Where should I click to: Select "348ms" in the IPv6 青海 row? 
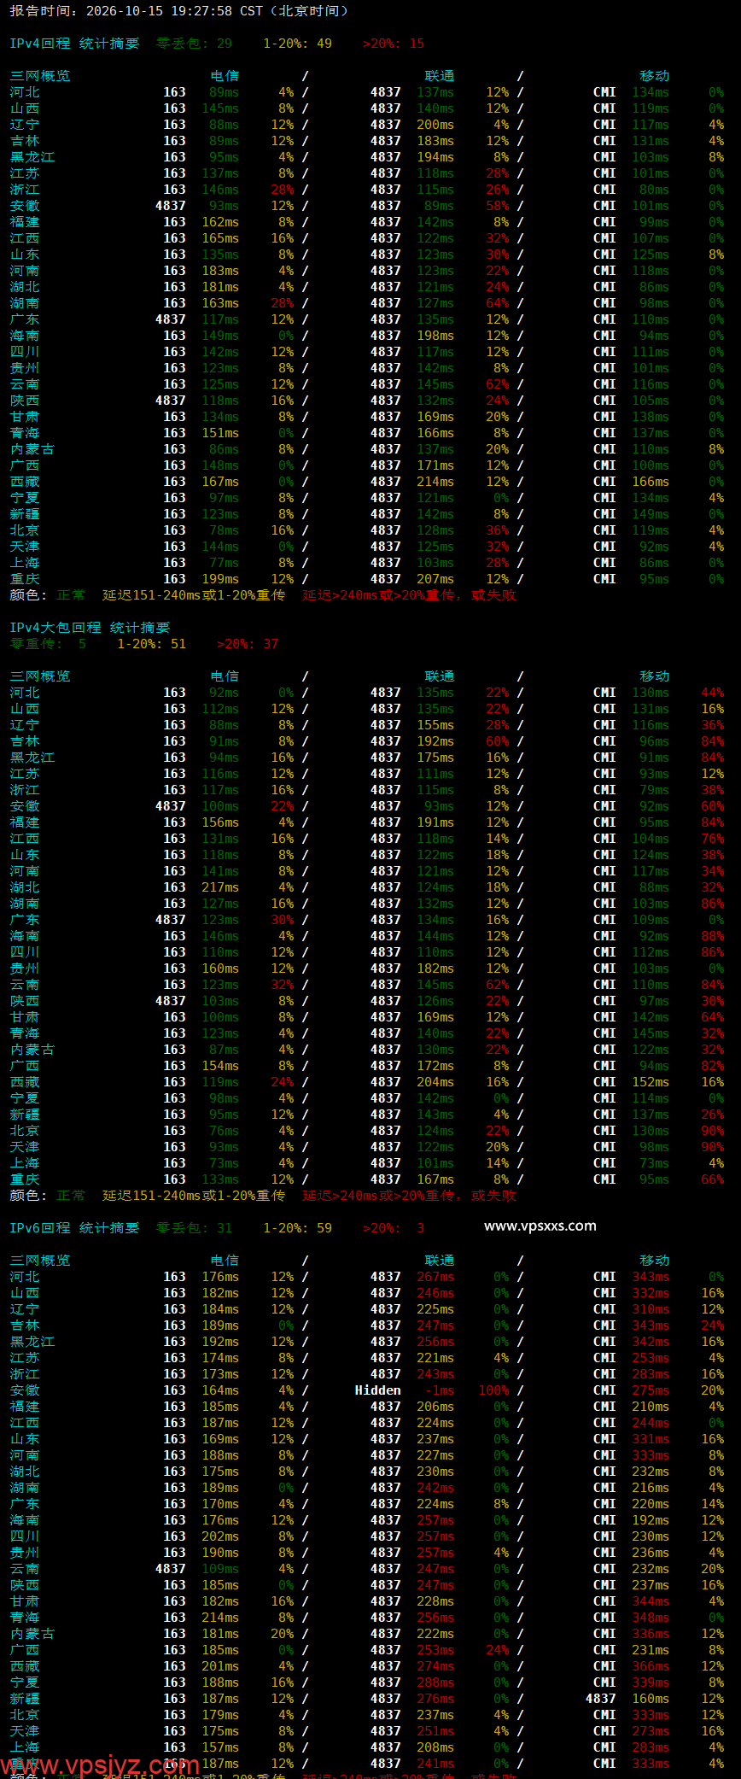point(651,1618)
